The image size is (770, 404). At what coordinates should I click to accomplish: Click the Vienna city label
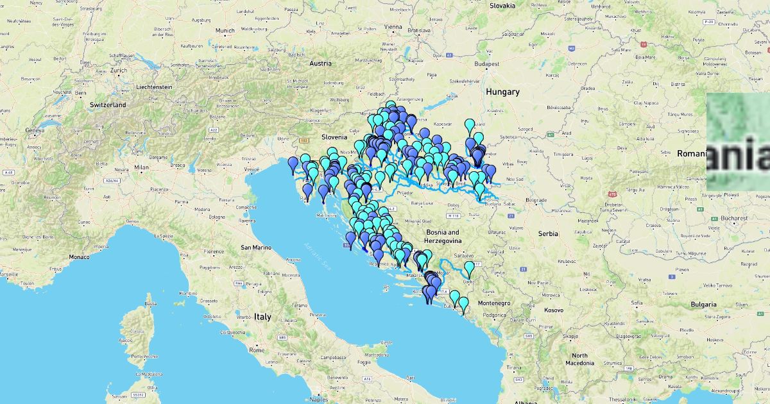(392, 26)
